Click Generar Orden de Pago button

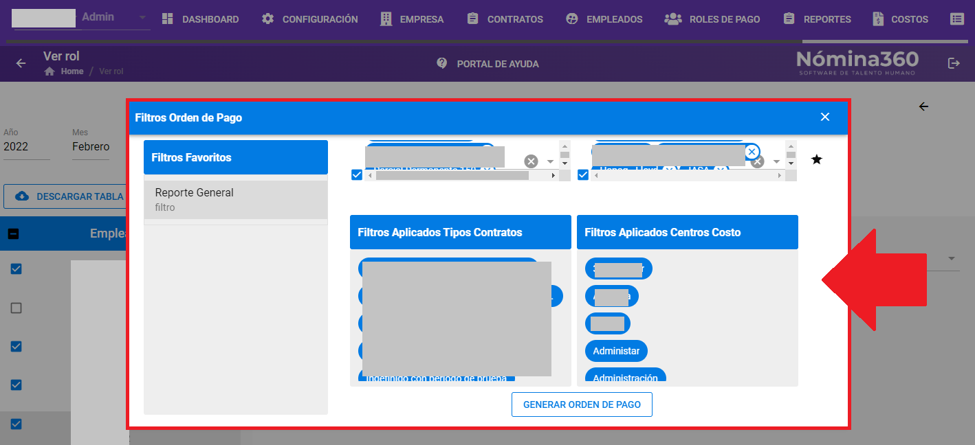point(582,404)
